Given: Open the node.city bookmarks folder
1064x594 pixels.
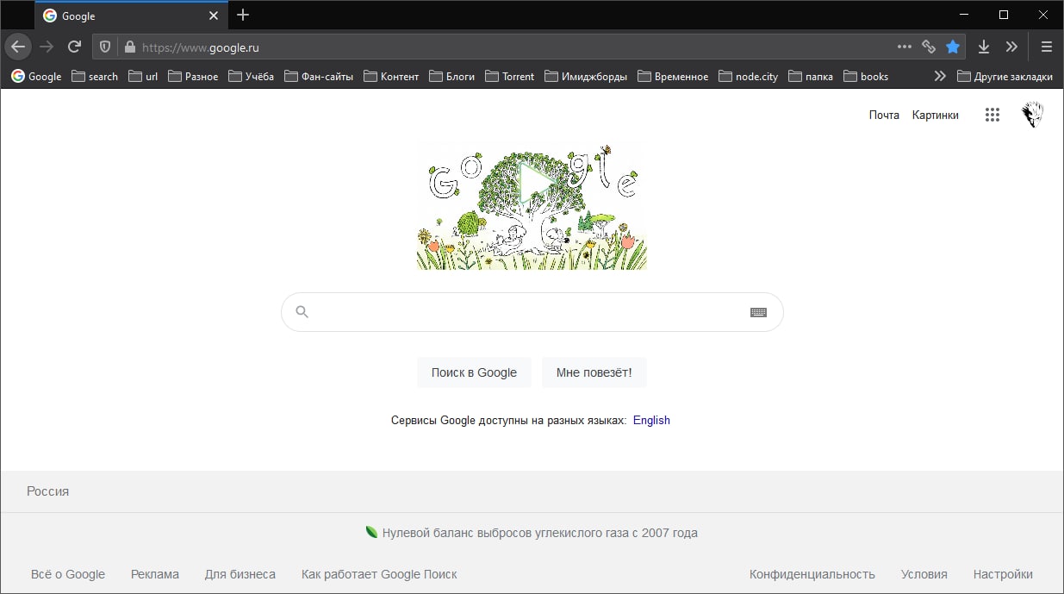Looking at the screenshot, I should pyautogui.click(x=749, y=76).
